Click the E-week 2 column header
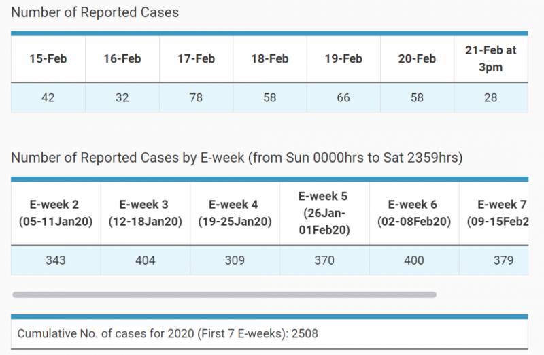The image size is (544, 355). pos(56,213)
